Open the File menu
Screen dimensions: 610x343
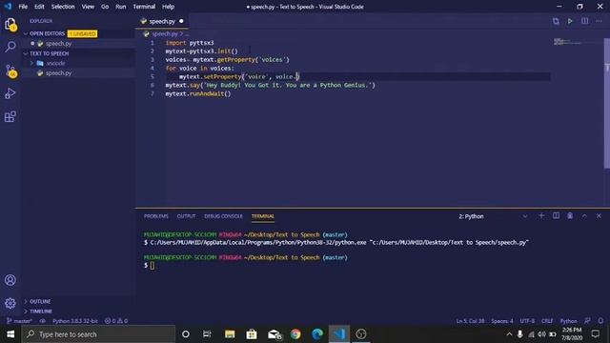pos(23,7)
